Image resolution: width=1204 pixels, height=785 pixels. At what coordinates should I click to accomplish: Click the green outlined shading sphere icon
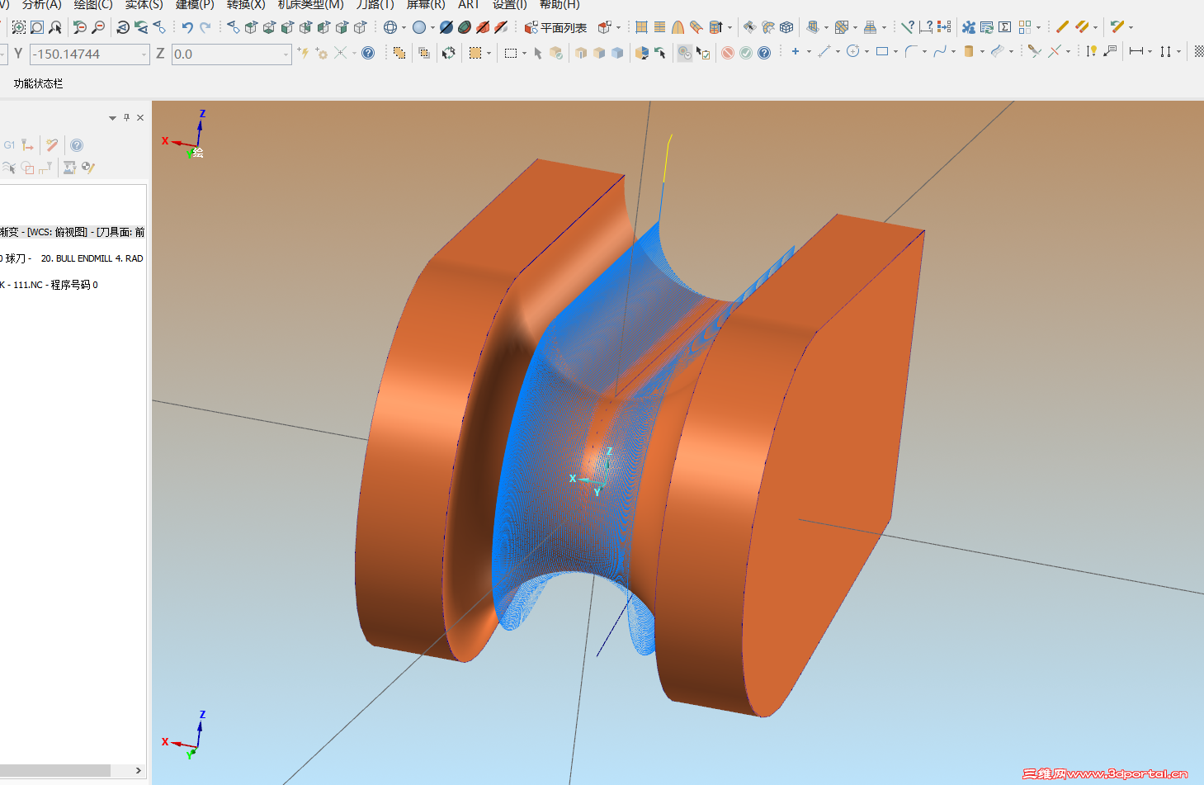pos(465,27)
